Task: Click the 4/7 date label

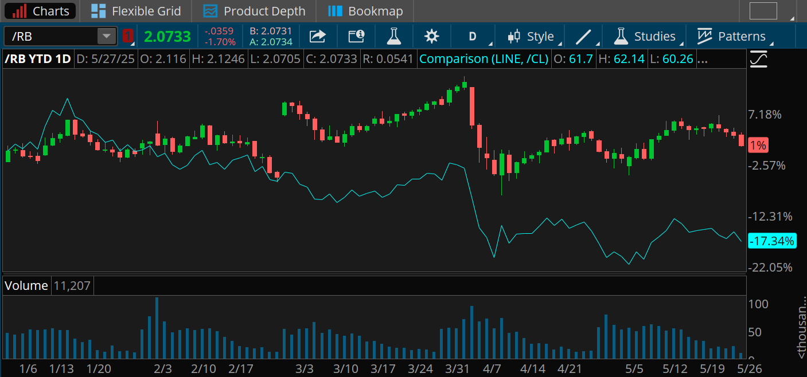Action: point(492,368)
